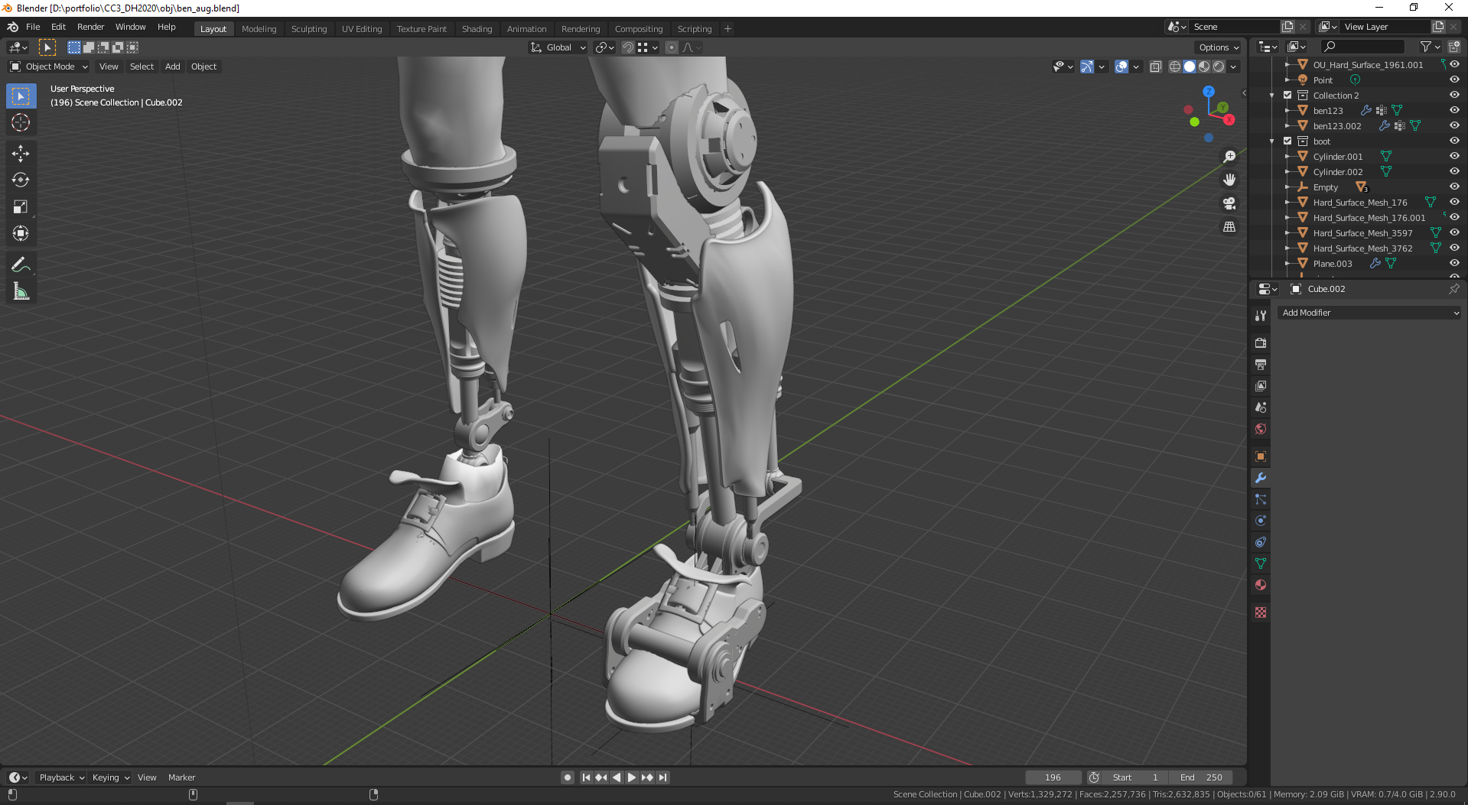Open the Global transform orientation dropdown
Screen dimensions: 1468x805
tap(558, 47)
